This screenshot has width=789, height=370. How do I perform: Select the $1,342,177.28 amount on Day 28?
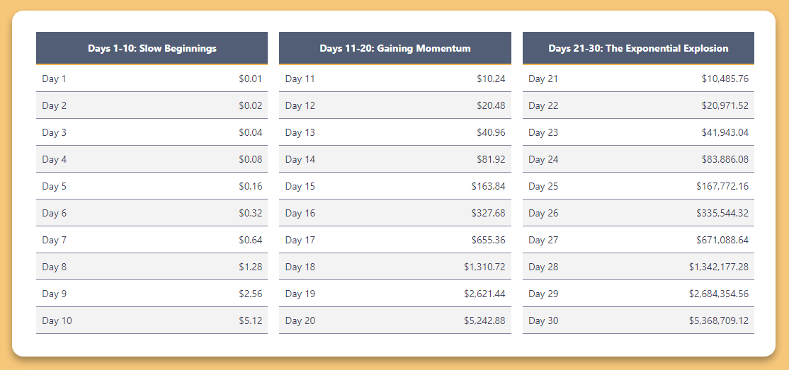(719, 267)
